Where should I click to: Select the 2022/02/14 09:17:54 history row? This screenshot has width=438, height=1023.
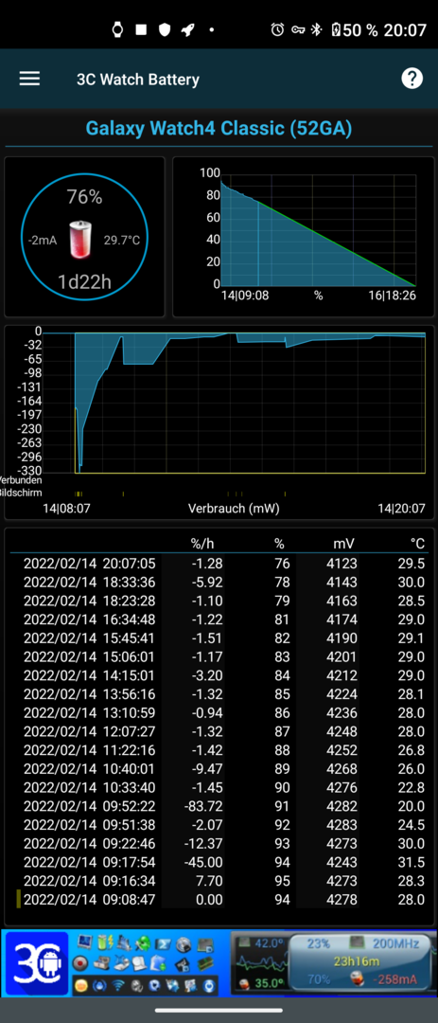click(219, 863)
